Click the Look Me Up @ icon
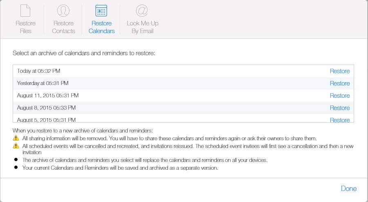The width and height of the screenshot is (368, 202). (142, 11)
